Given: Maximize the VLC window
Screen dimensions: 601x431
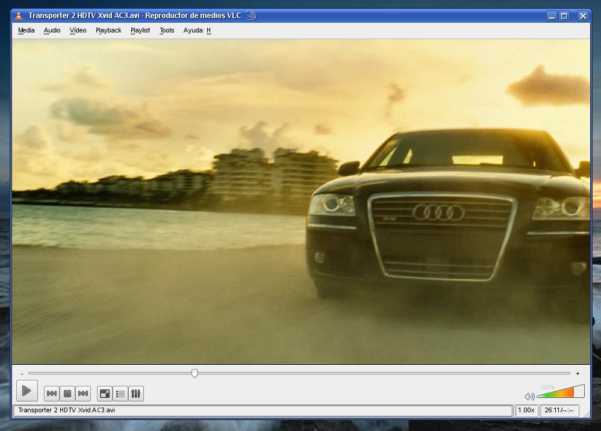Looking at the screenshot, I should click(564, 16).
